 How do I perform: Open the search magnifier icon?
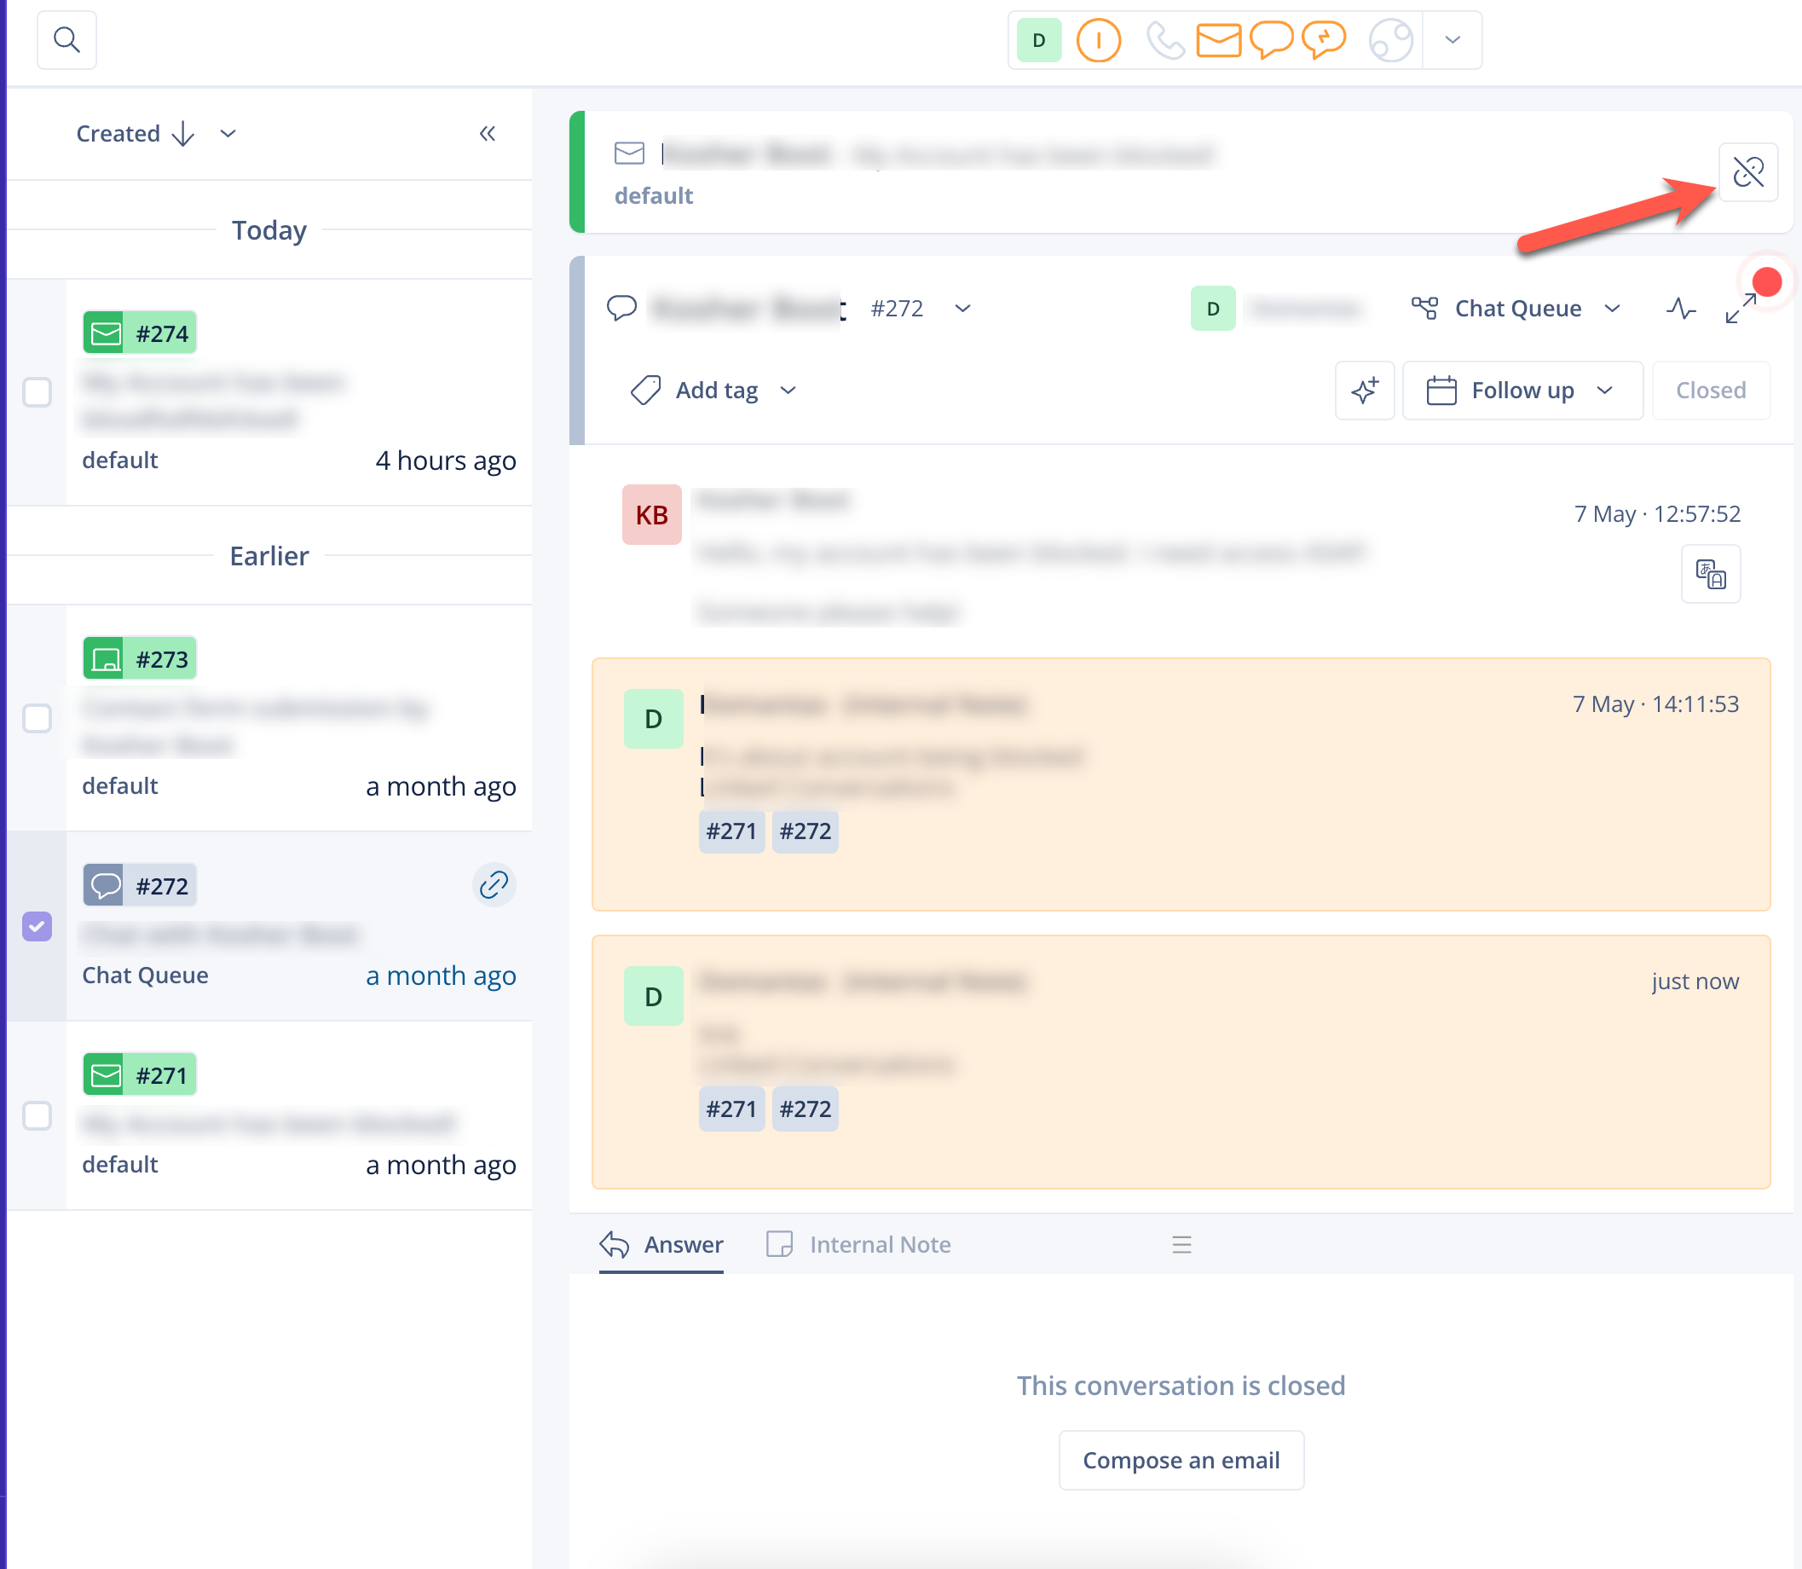click(x=66, y=39)
